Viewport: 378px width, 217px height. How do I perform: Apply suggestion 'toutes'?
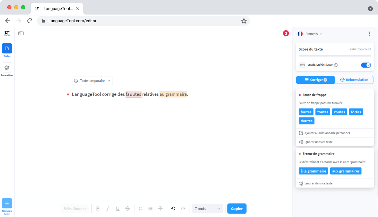[323, 112]
